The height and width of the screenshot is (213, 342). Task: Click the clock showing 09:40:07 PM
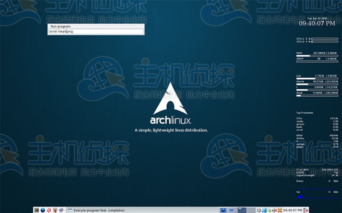click(x=293, y=210)
